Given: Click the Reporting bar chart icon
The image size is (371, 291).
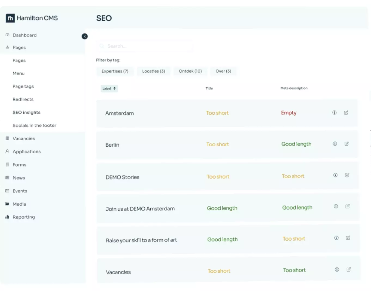Looking at the screenshot, I should point(7,217).
